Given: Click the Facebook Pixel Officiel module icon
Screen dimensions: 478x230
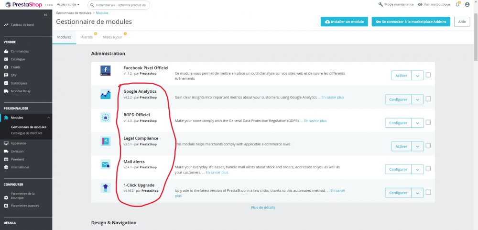Looking at the screenshot, I should (x=106, y=70).
